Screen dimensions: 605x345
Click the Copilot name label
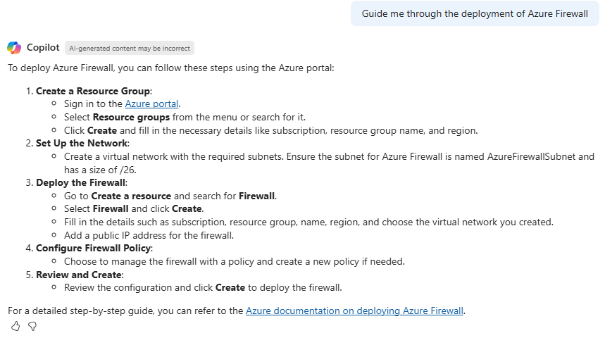pos(43,48)
